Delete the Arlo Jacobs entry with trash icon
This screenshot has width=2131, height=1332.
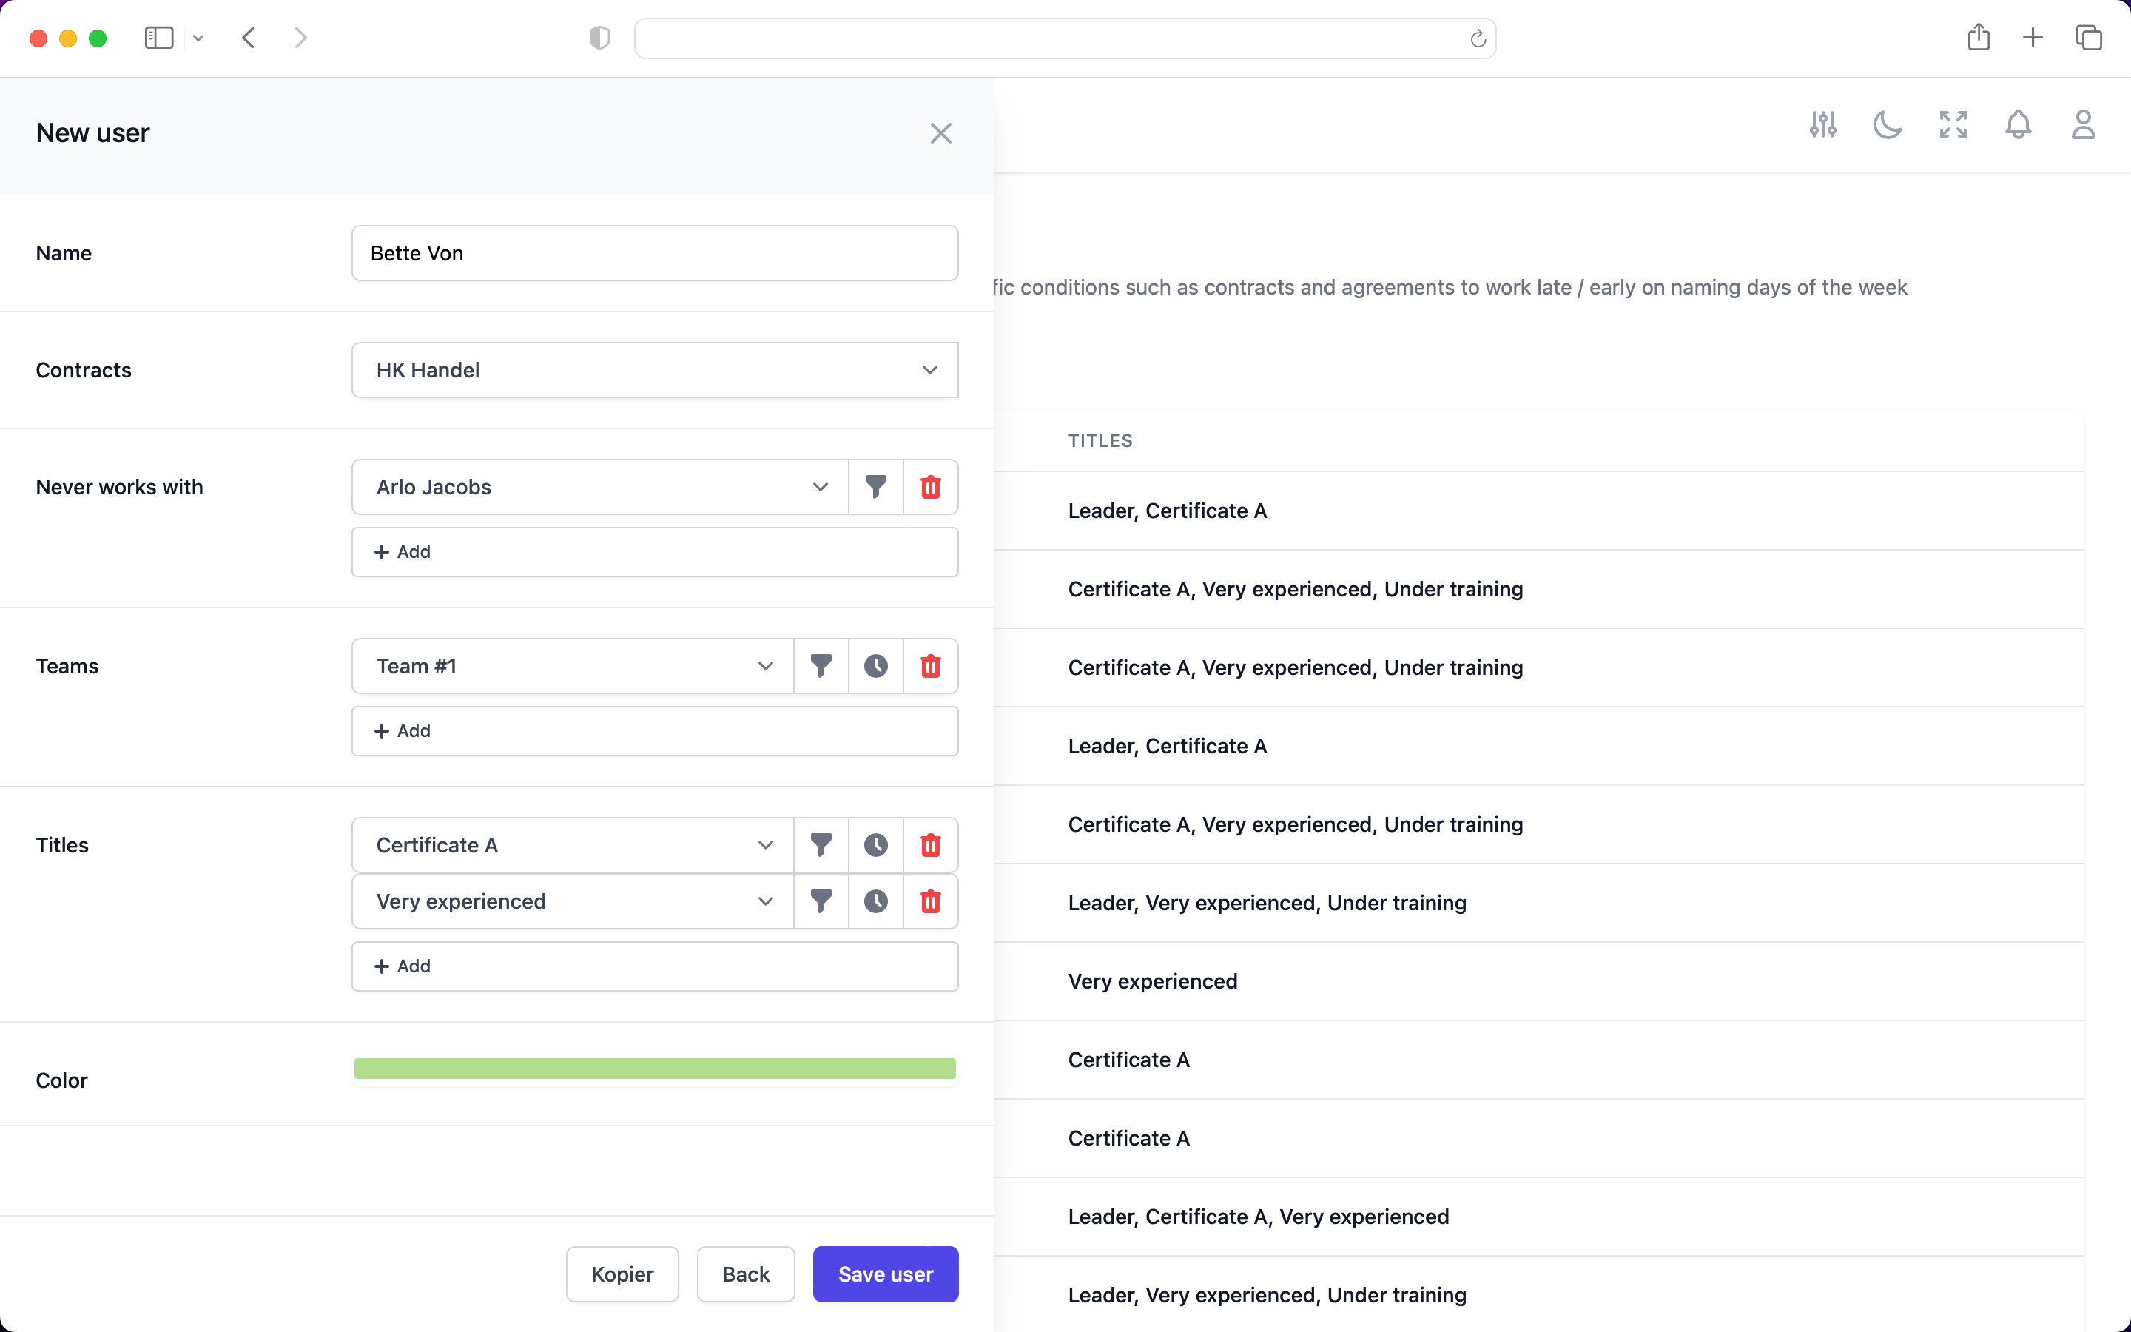(x=930, y=487)
